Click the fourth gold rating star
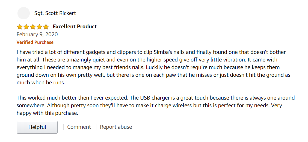The image size is (308, 142). 39,27
